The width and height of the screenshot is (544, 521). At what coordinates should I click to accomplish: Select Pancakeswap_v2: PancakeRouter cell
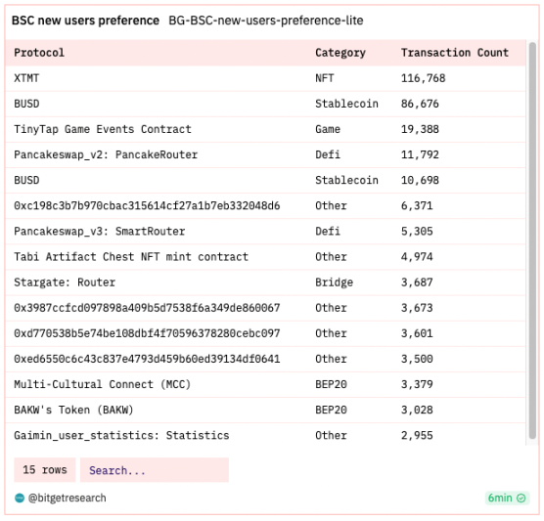(106, 155)
